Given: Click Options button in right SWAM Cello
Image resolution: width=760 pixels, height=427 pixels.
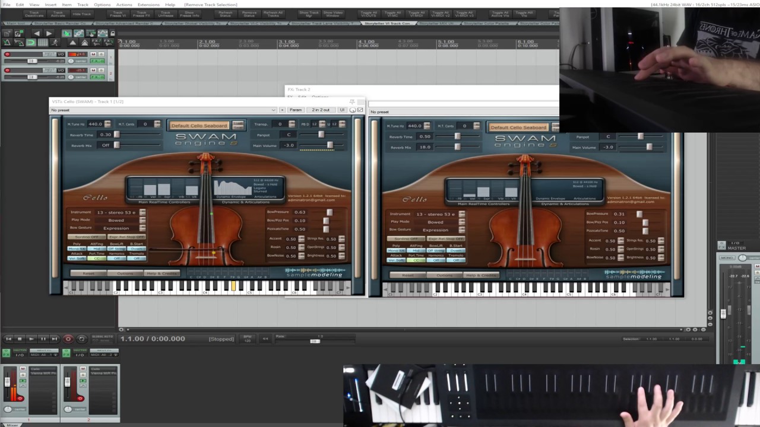Looking at the screenshot, I should click(445, 275).
